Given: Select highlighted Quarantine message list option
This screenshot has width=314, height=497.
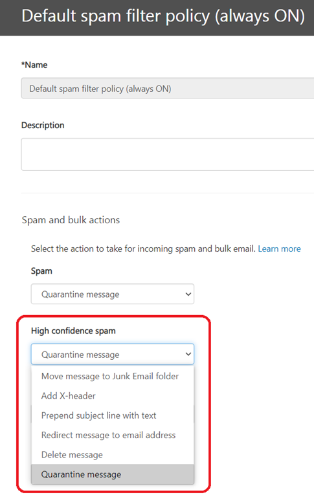Looking at the screenshot, I should pos(113,474).
